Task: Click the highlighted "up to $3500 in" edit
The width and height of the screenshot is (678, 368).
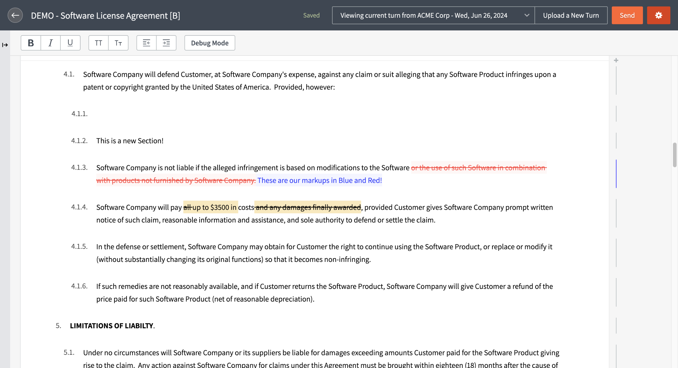Action: tap(214, 207)
